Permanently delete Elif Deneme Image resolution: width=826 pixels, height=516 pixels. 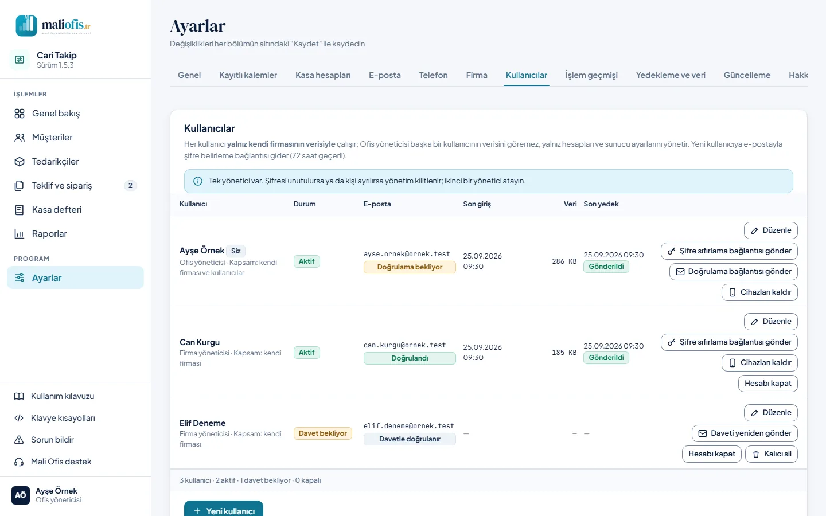(x=772, y=454)
